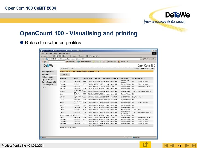Open the Bearbeiten menu
Image resolution: width=197 pixels, height=148 pixels.
[49, 53]
